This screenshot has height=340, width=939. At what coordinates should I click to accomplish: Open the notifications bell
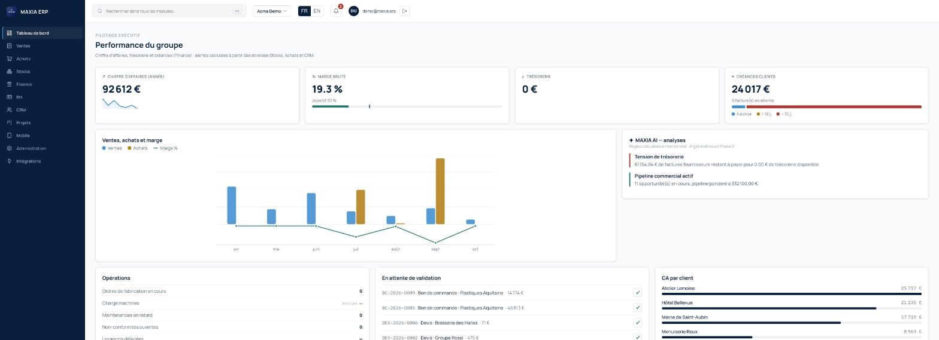pyautogui.click(x=337, y=11)
